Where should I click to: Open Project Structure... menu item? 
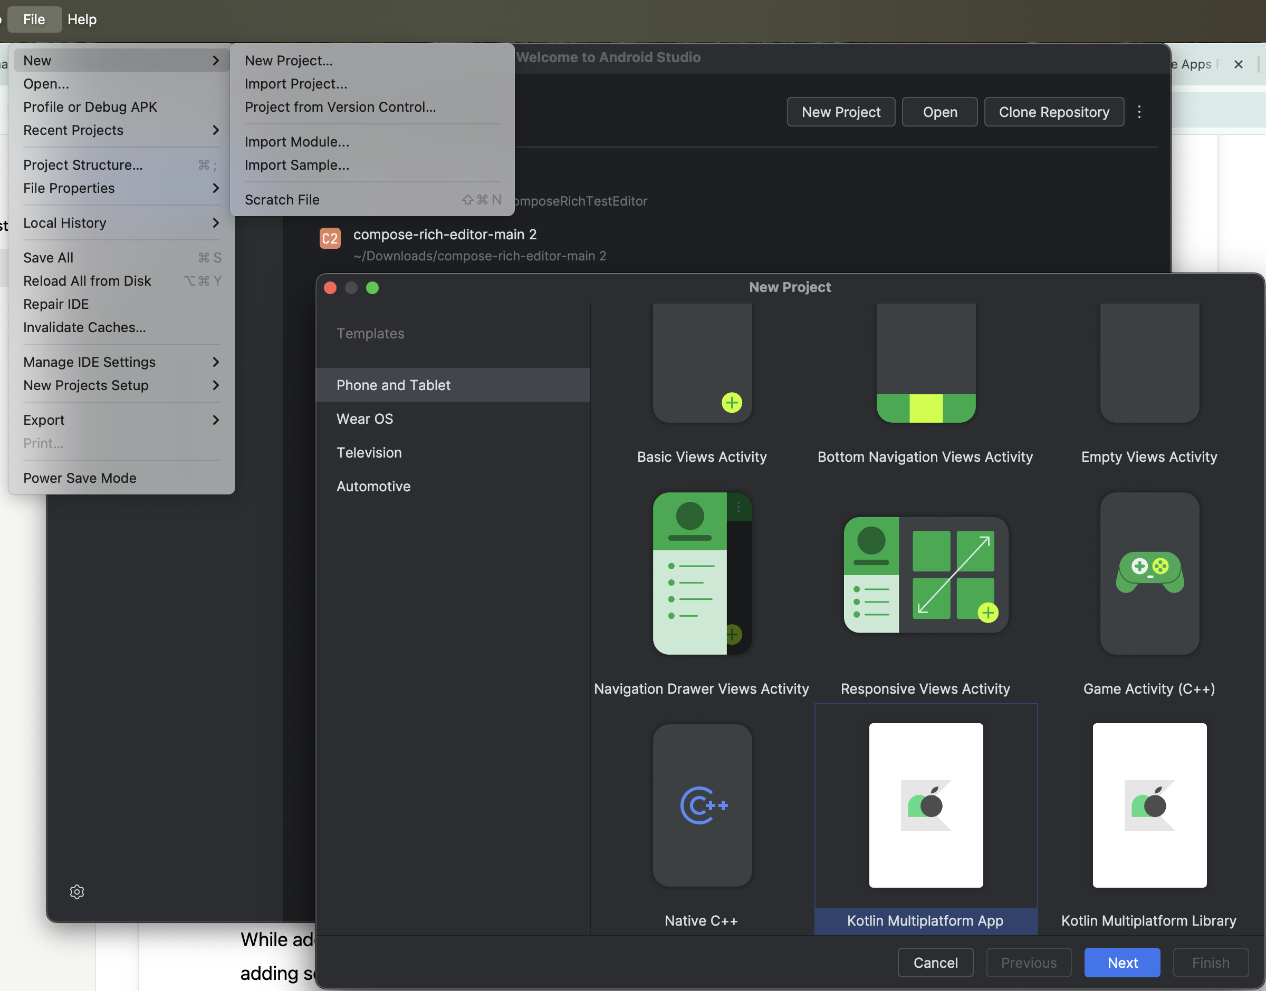(x=121, y=165)
